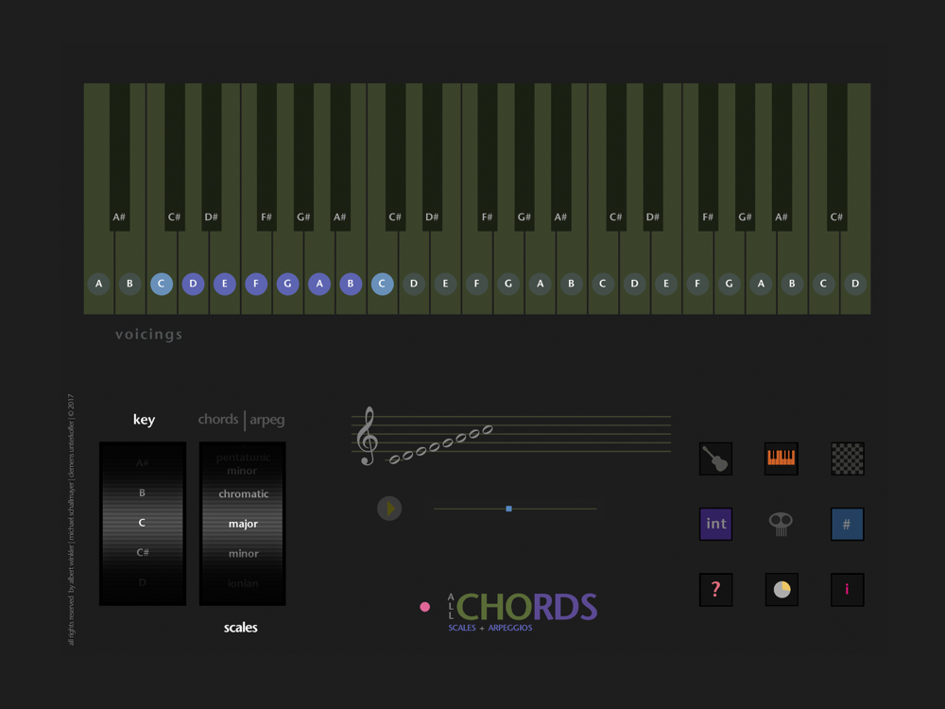Image resolution: width=945 pixels, height=709 pixels.
Task: Tap the highlighted purple F key
Action: (255, 284)
